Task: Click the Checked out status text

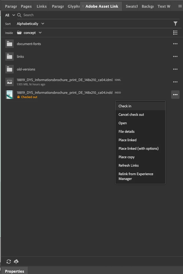Action: pos(29,97)
